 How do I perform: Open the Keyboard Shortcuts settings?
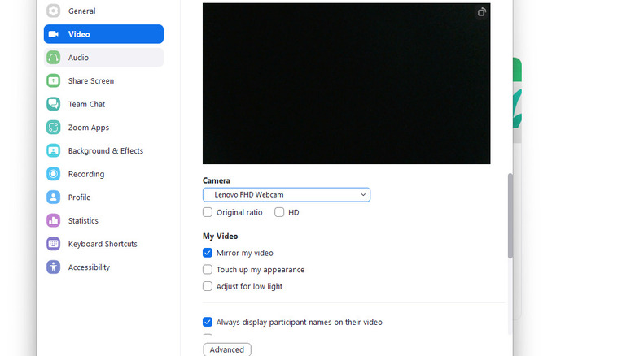click(x=103, y=244)
